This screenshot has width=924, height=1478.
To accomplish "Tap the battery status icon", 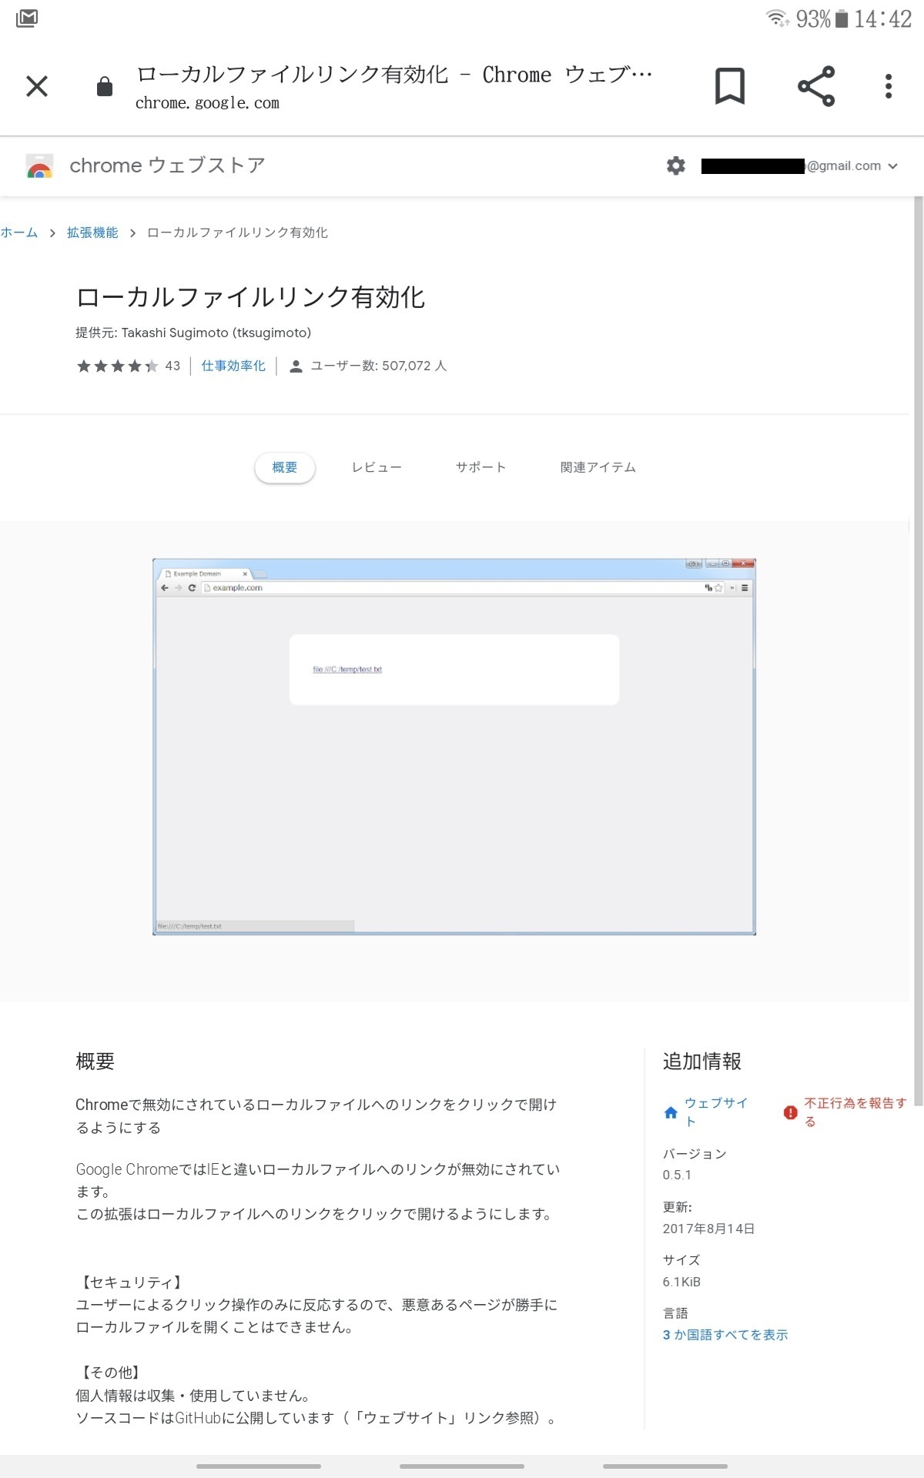I will (842, 18).
